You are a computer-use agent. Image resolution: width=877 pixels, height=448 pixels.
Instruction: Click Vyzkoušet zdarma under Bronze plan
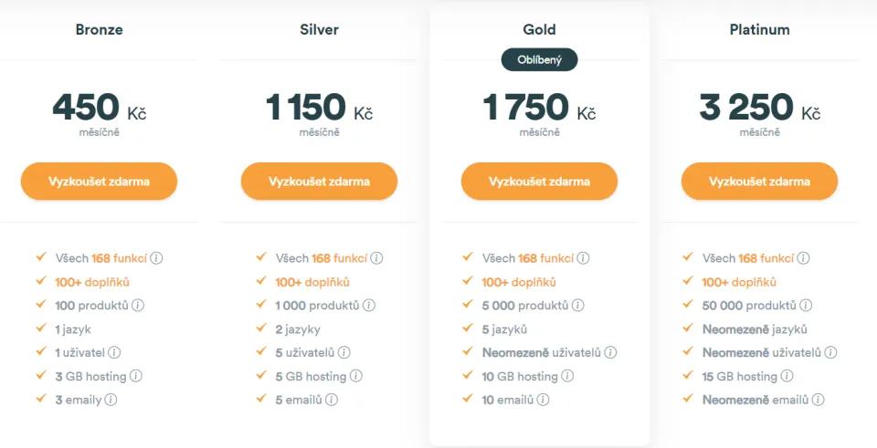click(x=99, y=182)
